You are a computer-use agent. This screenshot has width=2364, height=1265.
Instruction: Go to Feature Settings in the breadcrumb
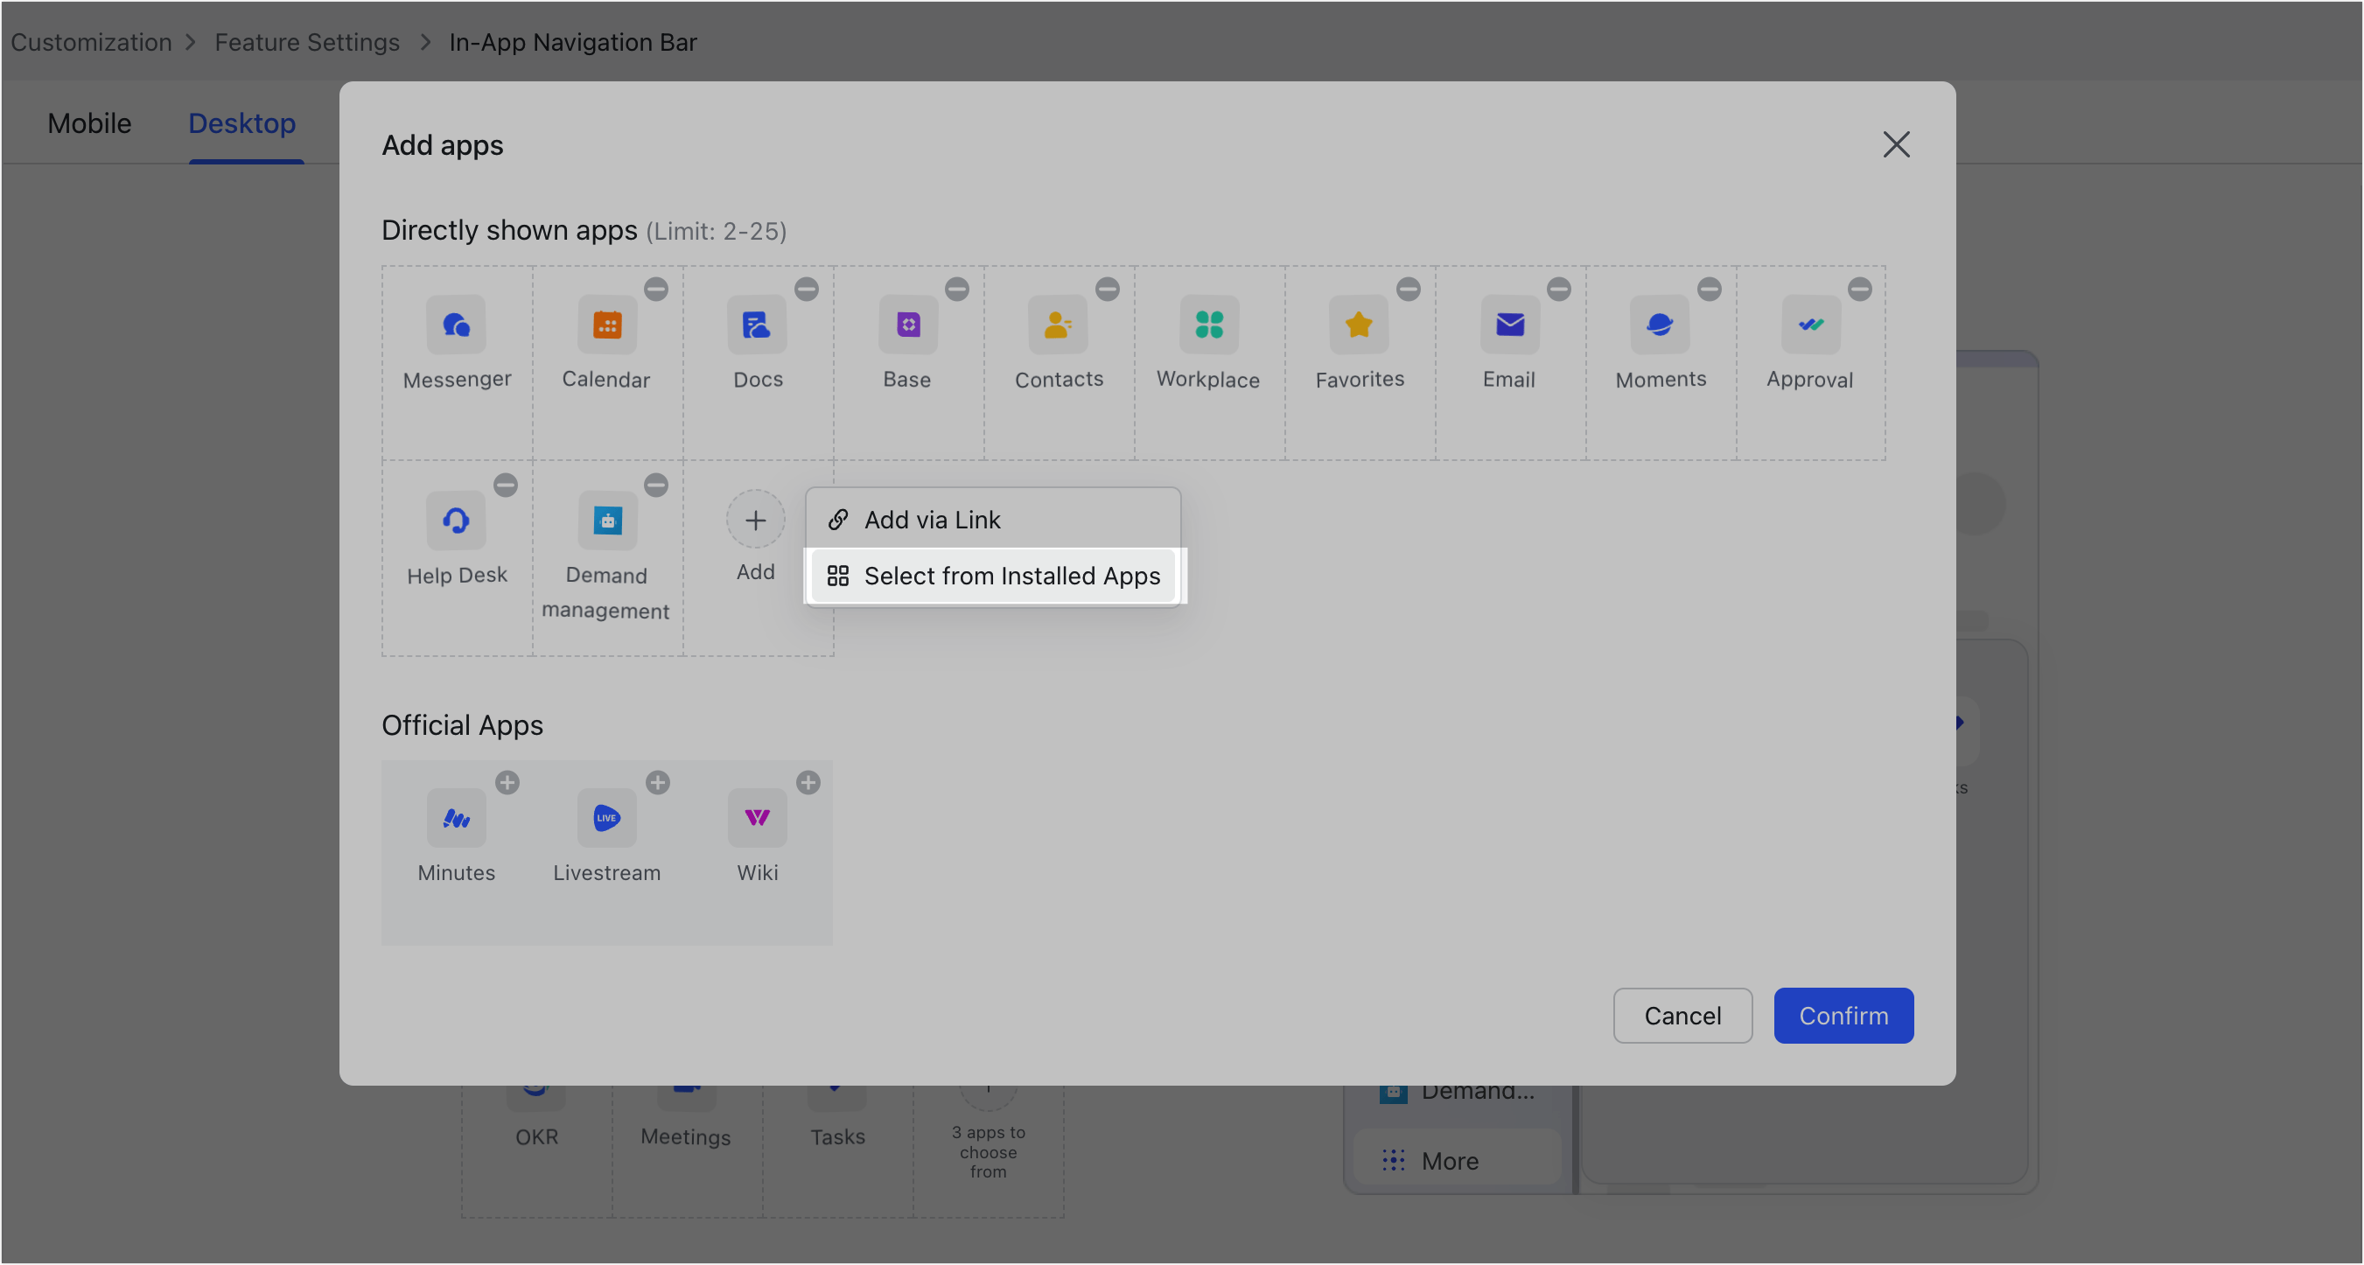pos(307,42)
